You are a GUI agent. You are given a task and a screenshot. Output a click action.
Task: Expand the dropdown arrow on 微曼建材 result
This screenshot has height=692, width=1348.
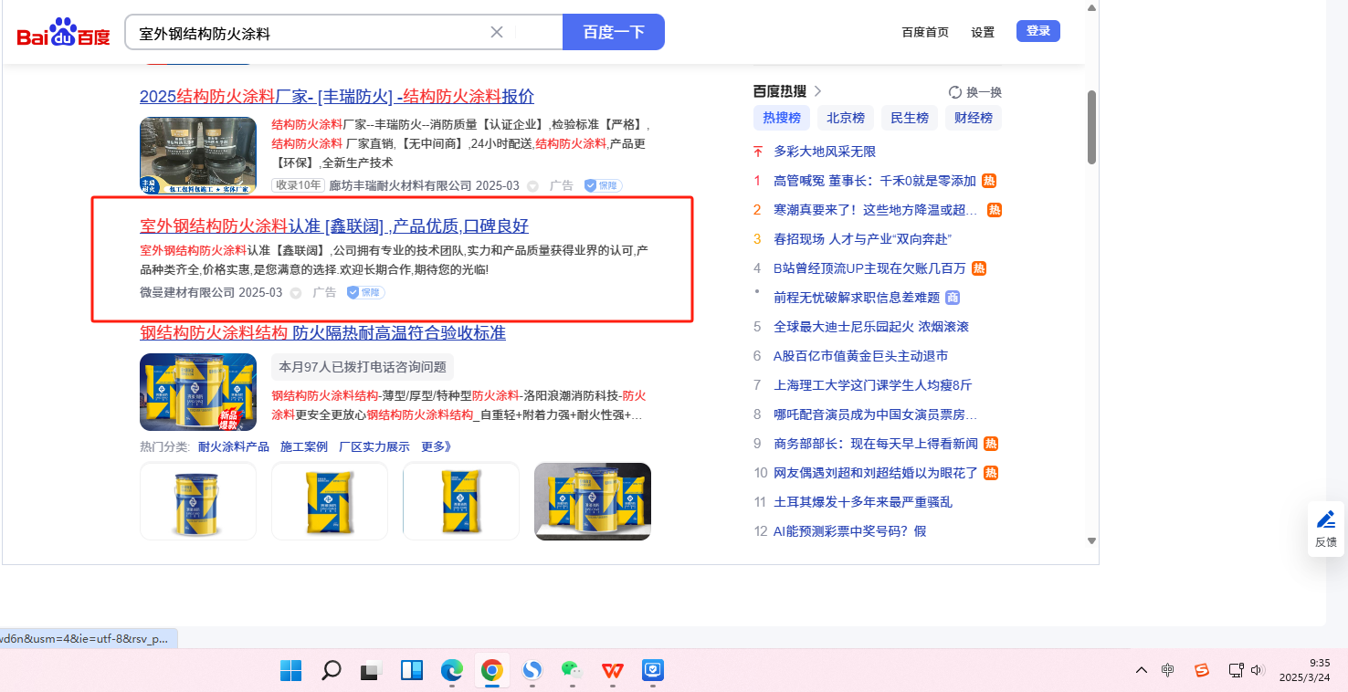[296, 293]
